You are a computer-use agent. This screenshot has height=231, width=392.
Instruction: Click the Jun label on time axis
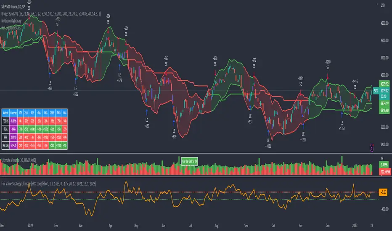point(164,226)
